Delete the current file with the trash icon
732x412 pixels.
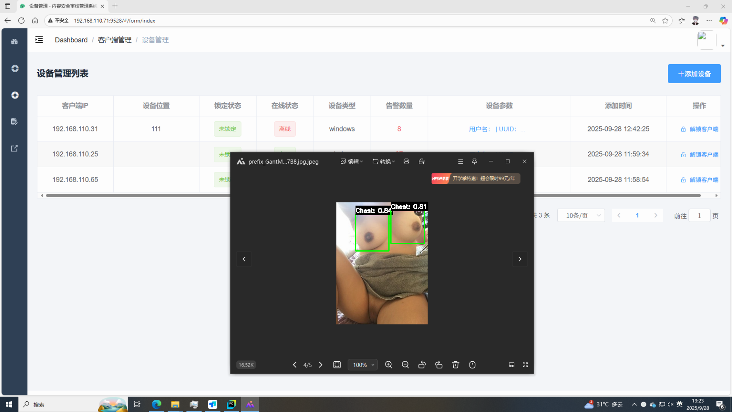455,365
